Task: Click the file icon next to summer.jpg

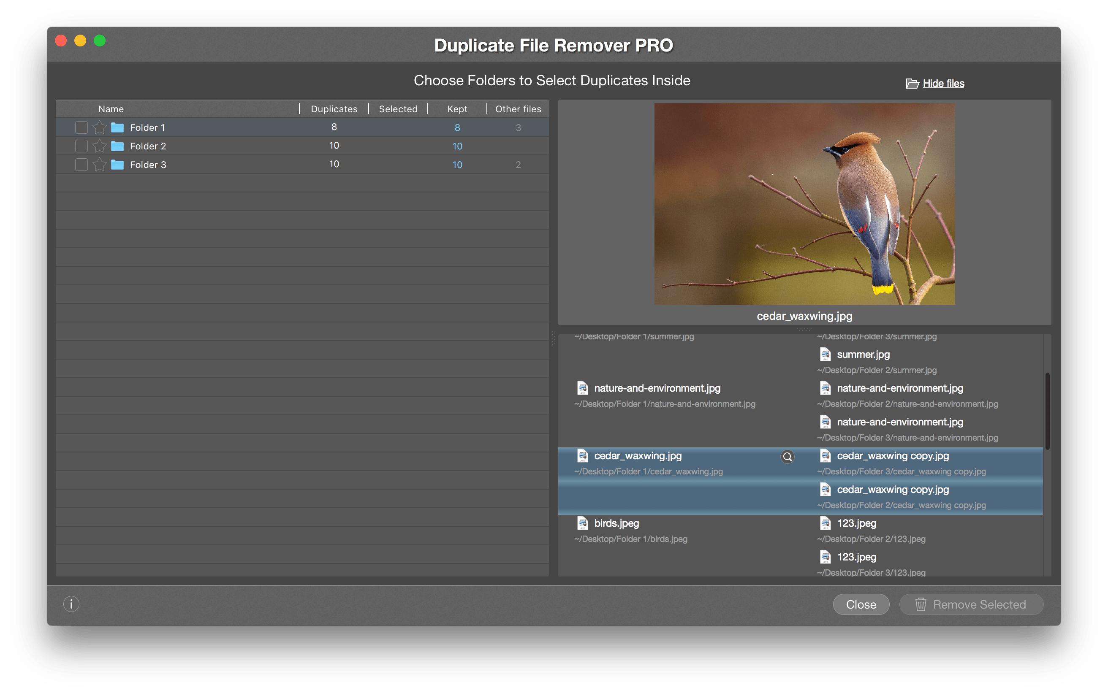Action: pos(825,354)
